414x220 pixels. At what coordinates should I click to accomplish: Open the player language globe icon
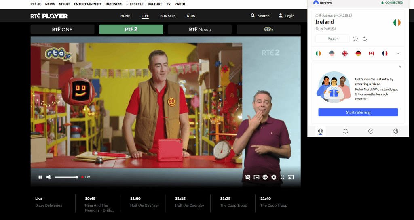(265, 177)
